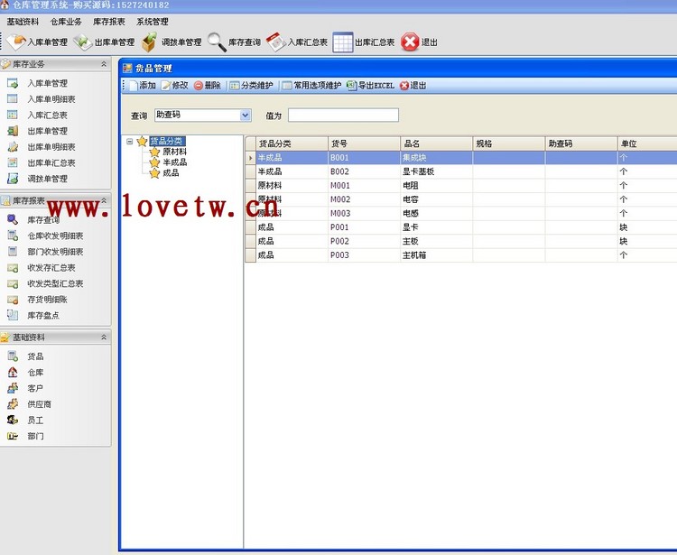This screenshot has width=677, height=555.
Task: Click 退出 in the 货品管理 toolbar
Action: tap(413, 86)
